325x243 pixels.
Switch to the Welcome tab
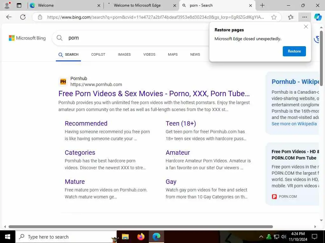pyautogui.click(x=65, y=6)
